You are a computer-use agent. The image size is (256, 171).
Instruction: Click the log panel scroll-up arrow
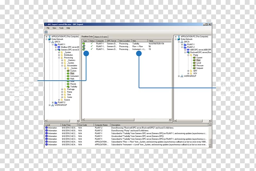pos(210,125)
